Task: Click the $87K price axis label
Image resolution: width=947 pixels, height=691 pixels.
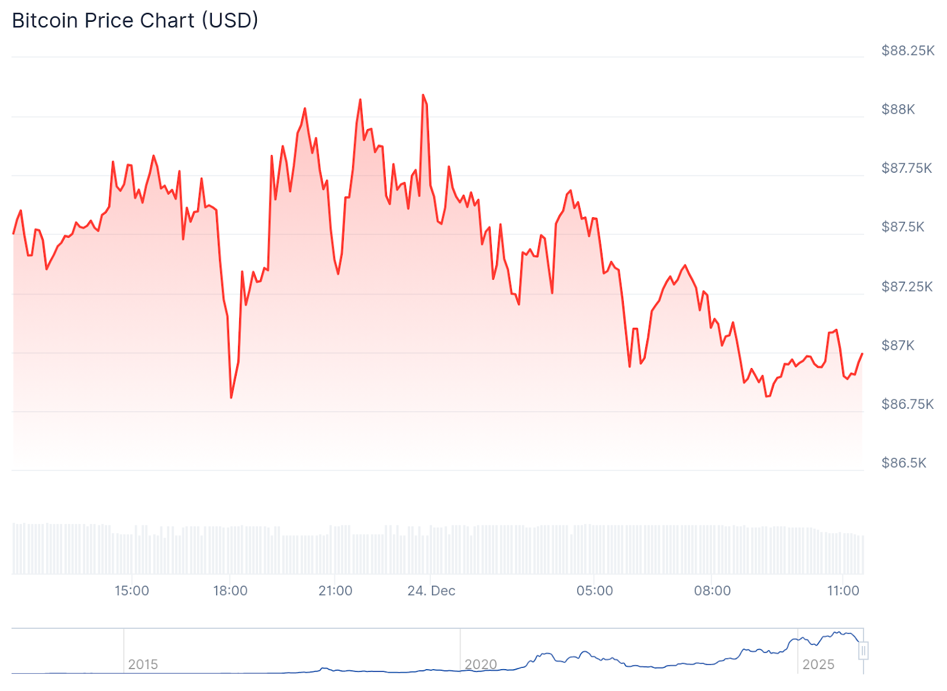Action: pos(898,345)
